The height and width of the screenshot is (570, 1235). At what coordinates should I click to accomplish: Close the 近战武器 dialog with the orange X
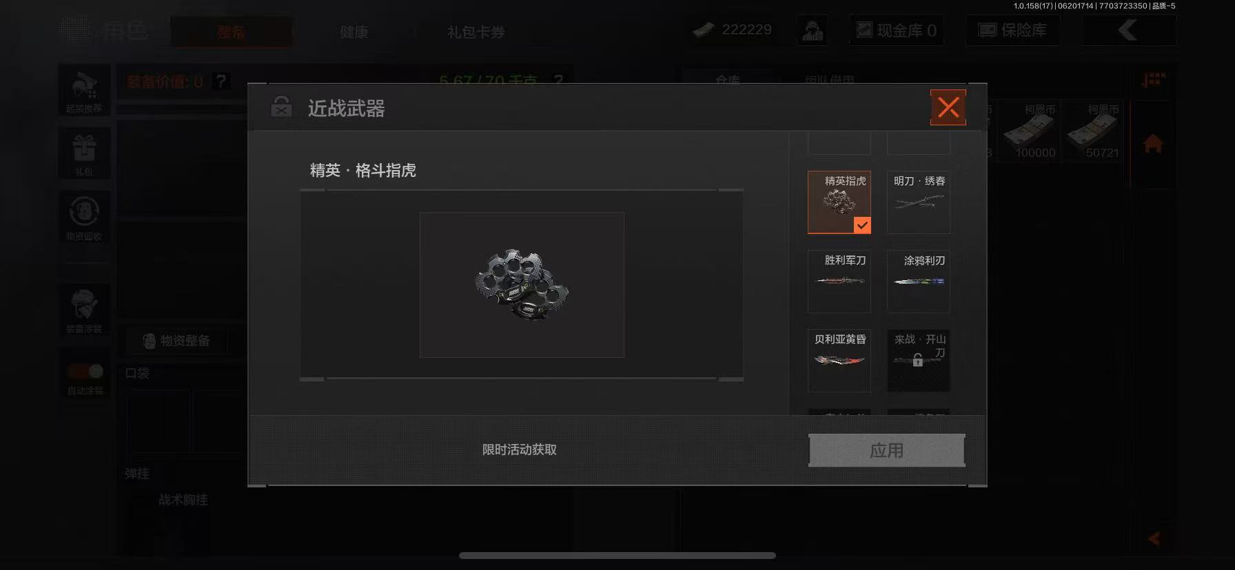point(948,107)
